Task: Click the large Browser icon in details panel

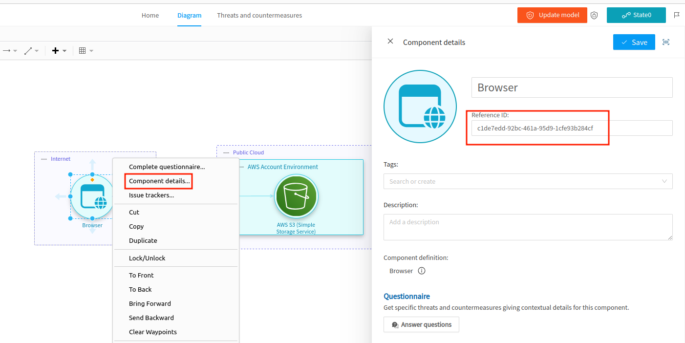Action: [420, 107]
